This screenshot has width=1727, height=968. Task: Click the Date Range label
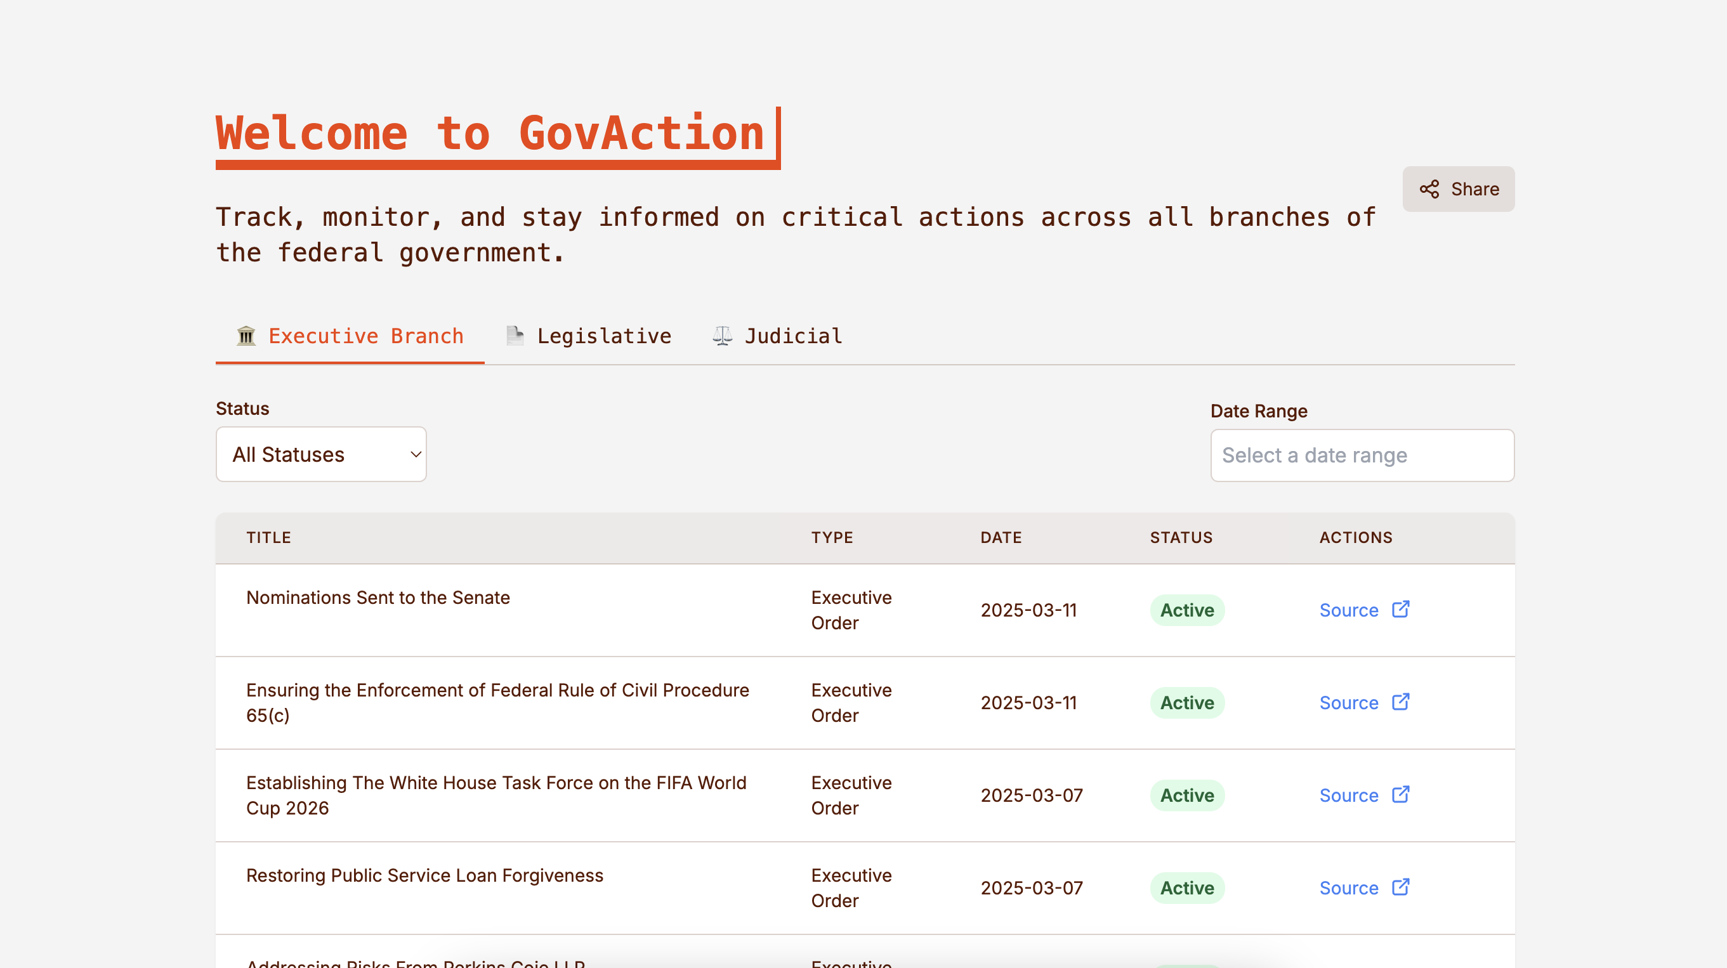[1258, 411]
